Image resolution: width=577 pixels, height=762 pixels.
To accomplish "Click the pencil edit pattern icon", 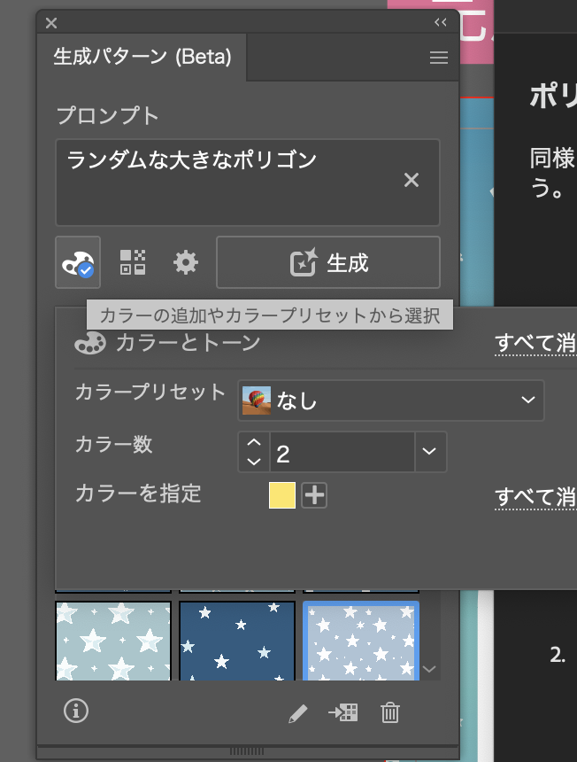I will pyautogui.click(x=298, y=713).
